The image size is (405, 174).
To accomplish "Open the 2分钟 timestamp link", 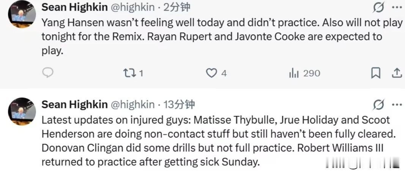I will coord(177,7).
